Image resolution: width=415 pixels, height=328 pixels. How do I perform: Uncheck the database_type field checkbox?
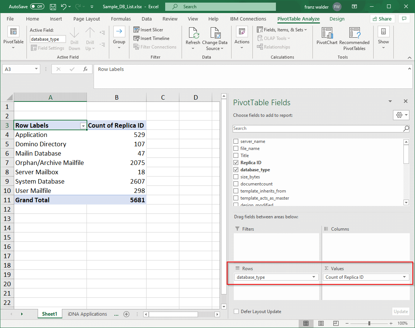coord(236,170)
